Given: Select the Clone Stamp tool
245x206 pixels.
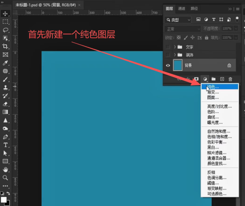Looking at the screenshot, I should click(5, 88).
